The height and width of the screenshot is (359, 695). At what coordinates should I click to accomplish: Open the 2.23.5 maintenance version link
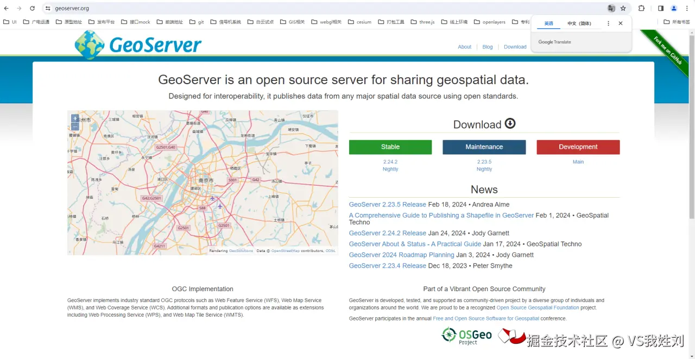484,162
